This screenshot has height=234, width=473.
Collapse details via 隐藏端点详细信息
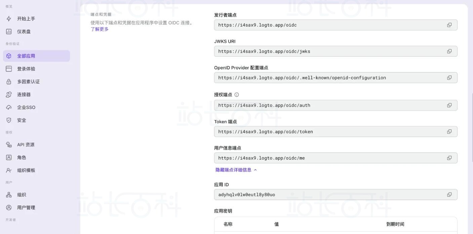click(x=236, y=170)
